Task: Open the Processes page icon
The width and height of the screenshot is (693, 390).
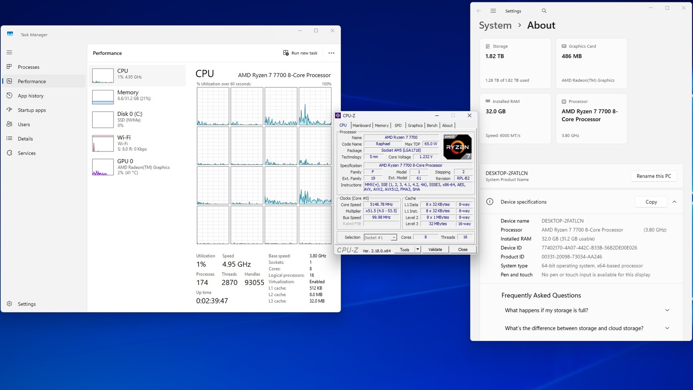Action: [x=9, y=67]
